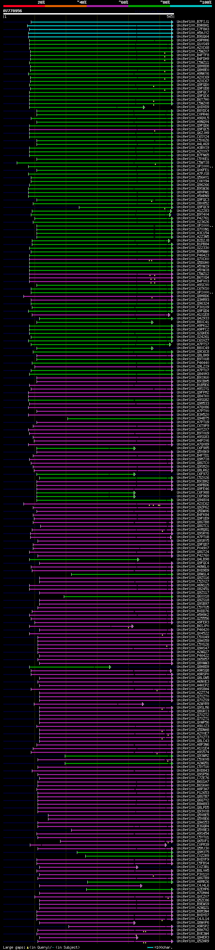Select the UniRef100_A0MQ81 label
This screenshot has height=950, width=215.
pos(192,529)
